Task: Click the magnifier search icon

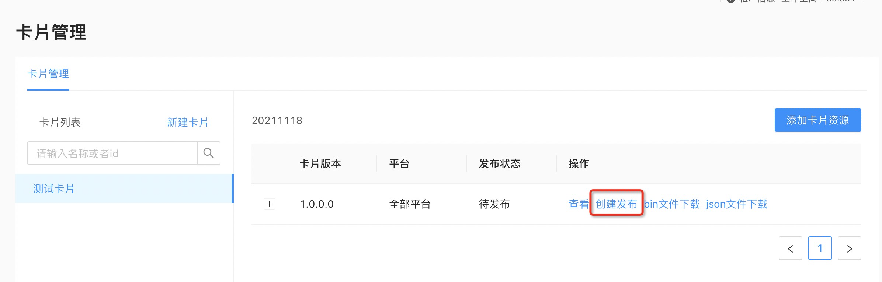Action: [x=209, y=153]
